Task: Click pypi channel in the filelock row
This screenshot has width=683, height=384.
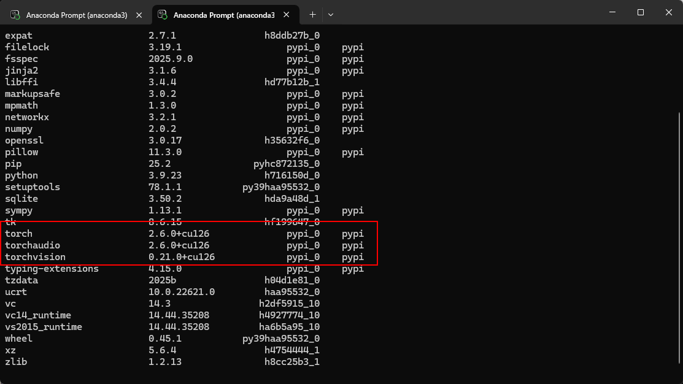Action: point(353,47)
